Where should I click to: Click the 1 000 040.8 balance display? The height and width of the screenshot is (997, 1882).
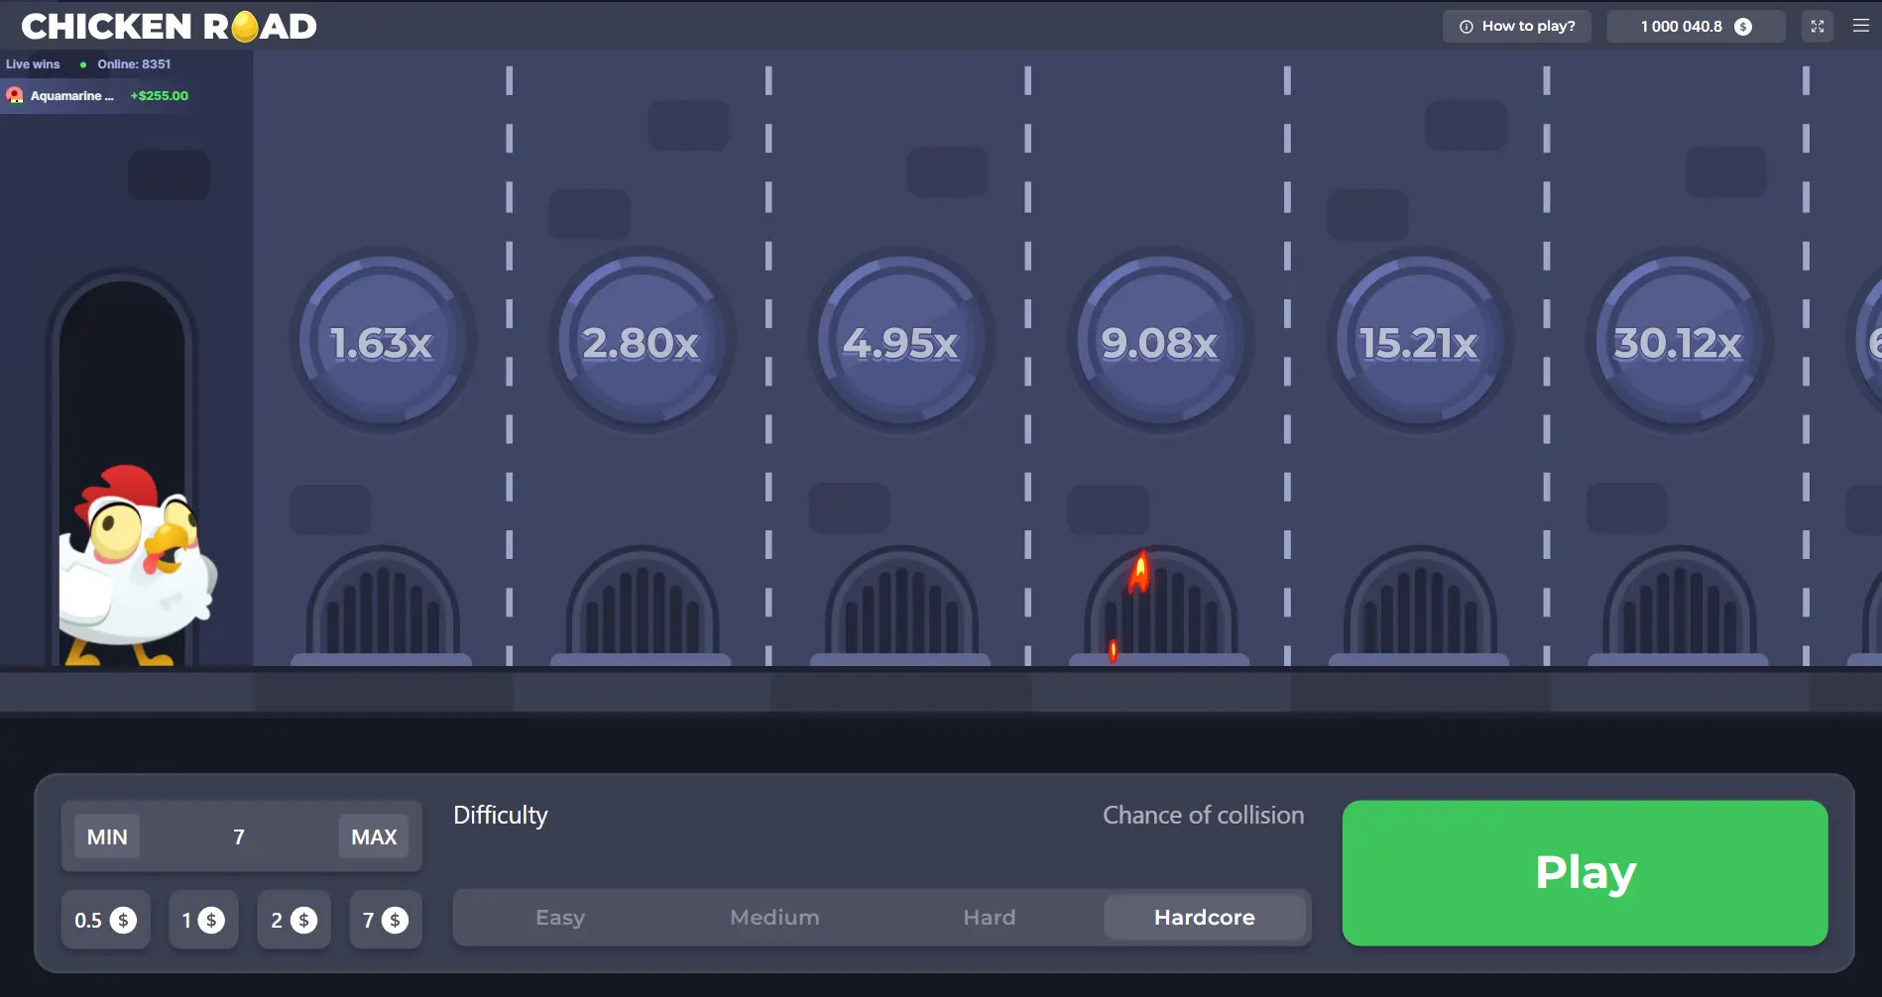point(1696,27)
